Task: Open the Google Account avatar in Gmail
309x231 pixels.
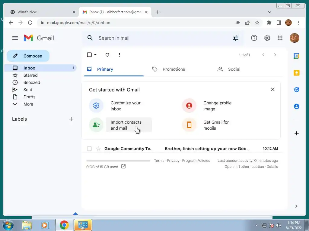Action: (x=295, y=38)
